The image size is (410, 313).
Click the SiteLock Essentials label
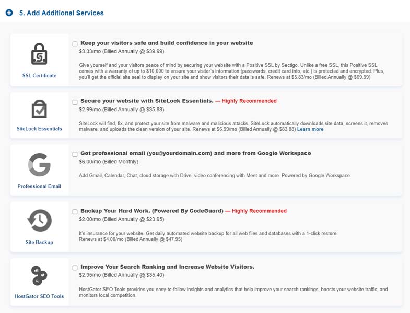click(x=39, y=129)
